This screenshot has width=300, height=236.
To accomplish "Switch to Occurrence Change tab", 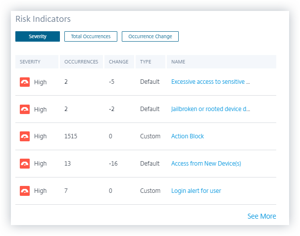I will pos(150,36).
